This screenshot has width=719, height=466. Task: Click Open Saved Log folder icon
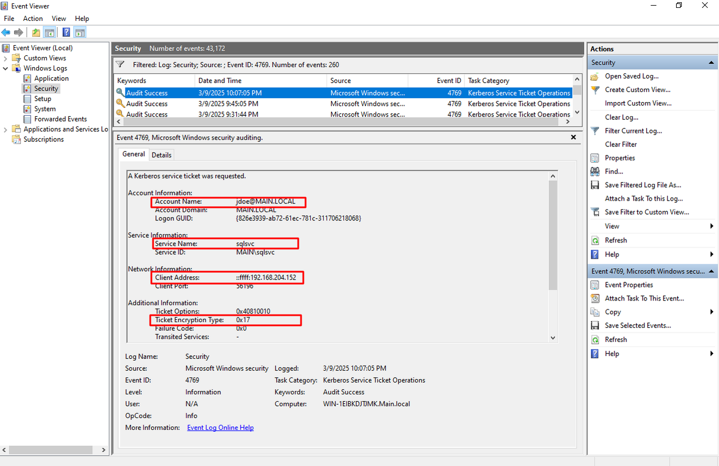point(595,76)
